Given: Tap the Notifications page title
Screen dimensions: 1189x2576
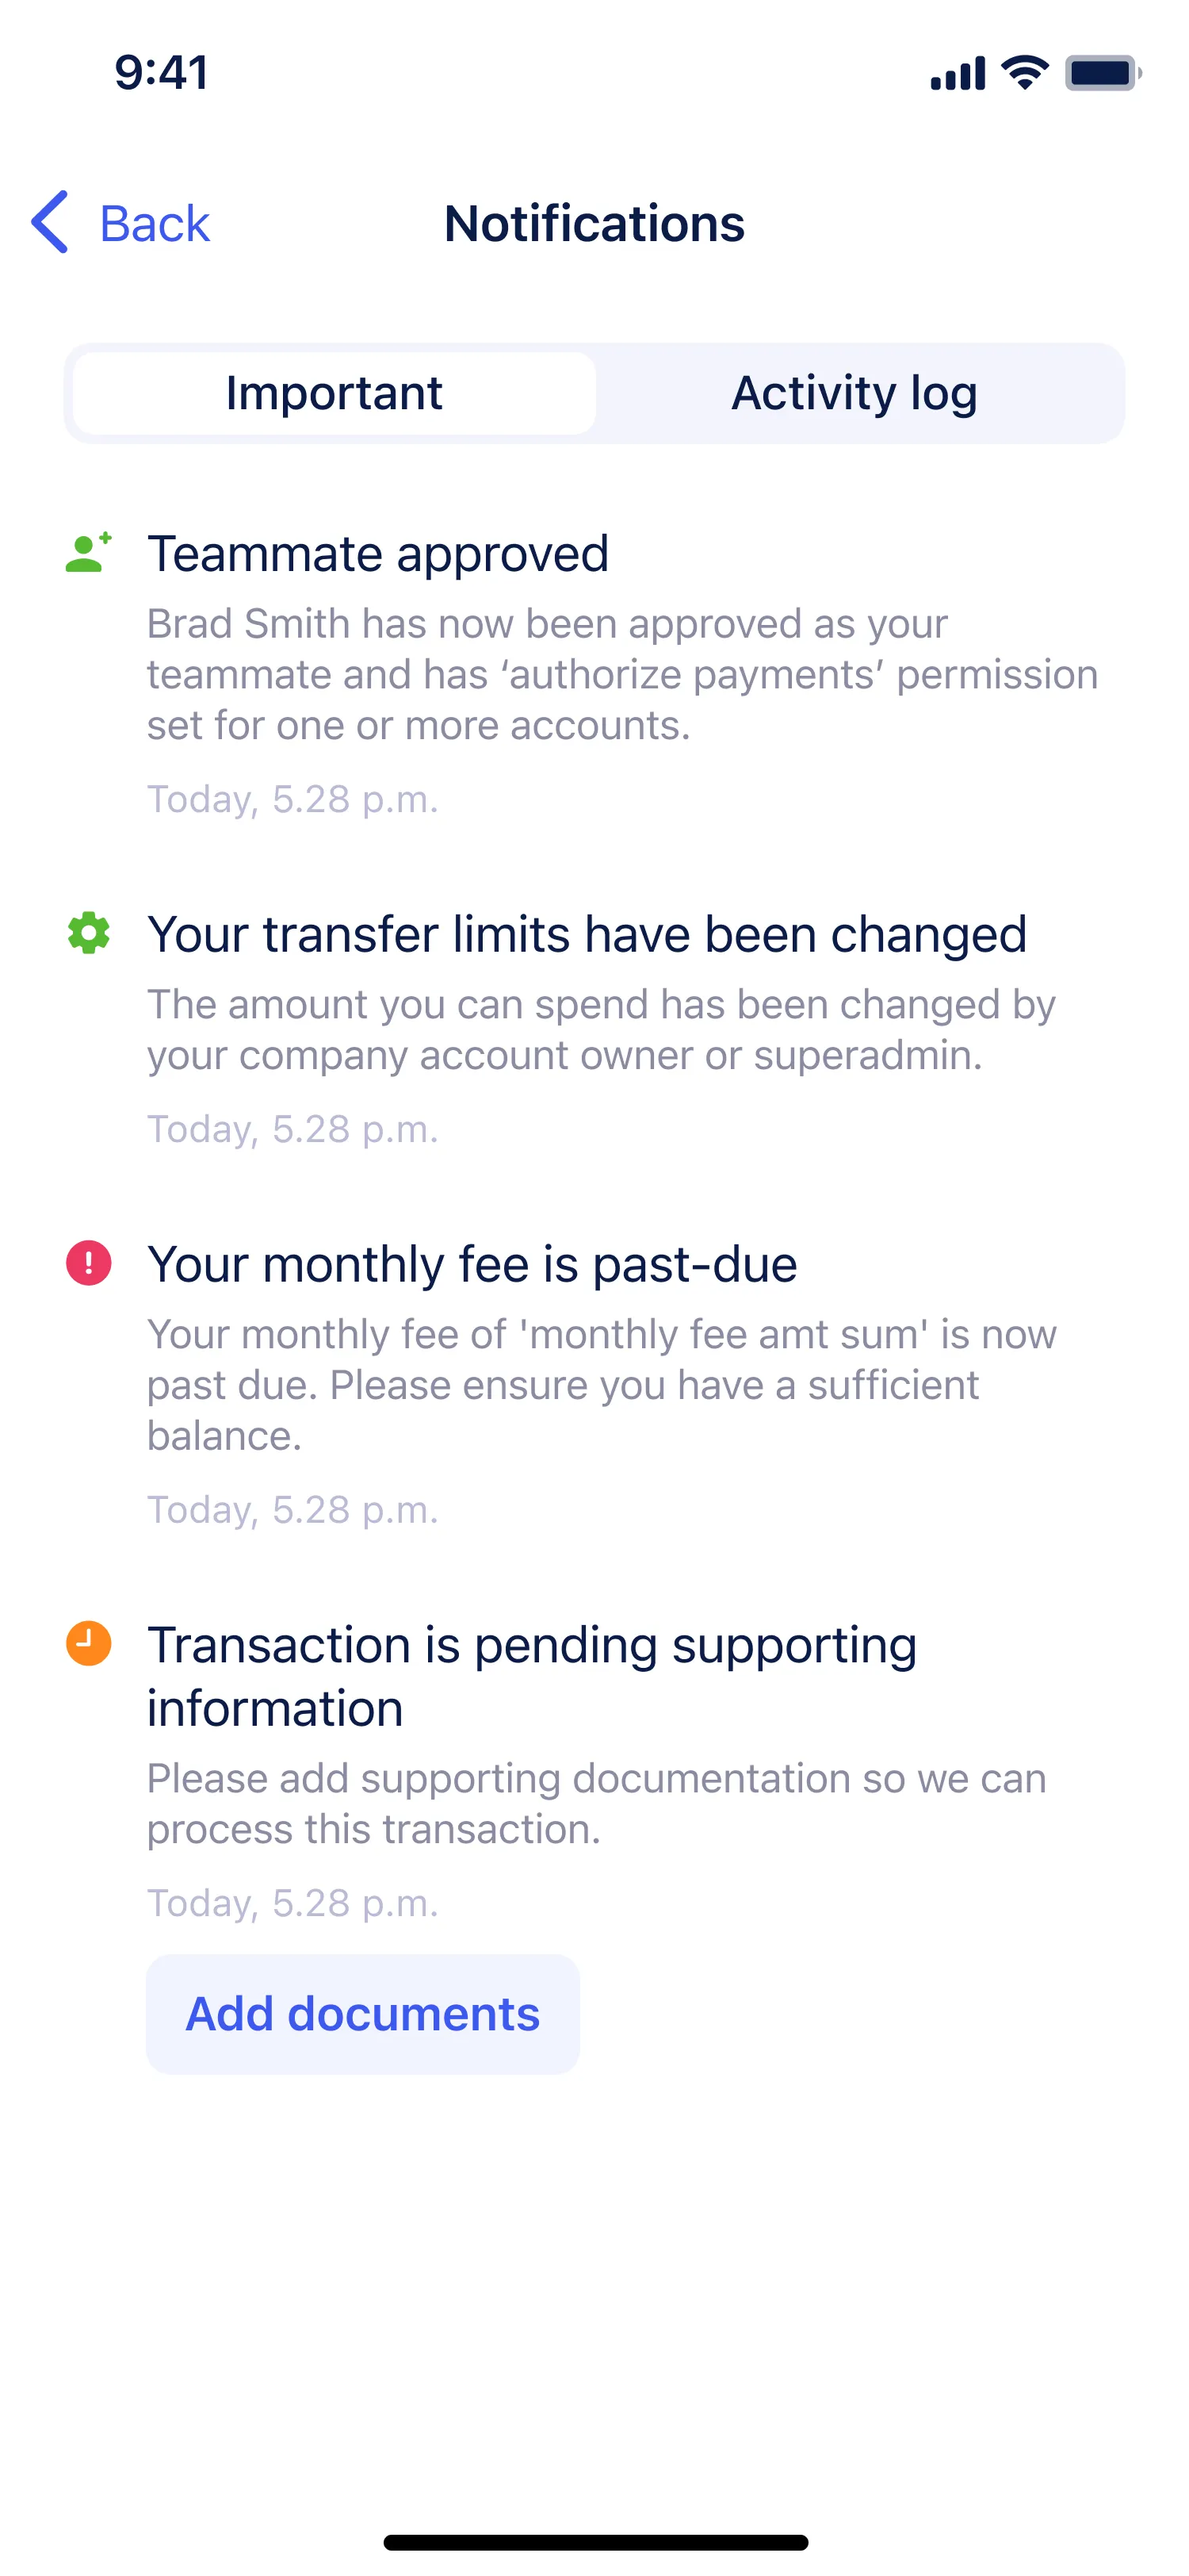Looking at the screenshot, I should [x=594, y=223].
